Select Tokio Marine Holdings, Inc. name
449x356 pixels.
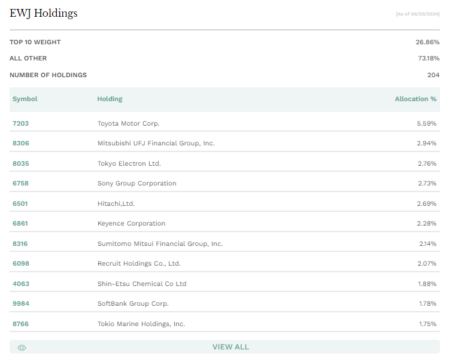click(x=141, y=324)
